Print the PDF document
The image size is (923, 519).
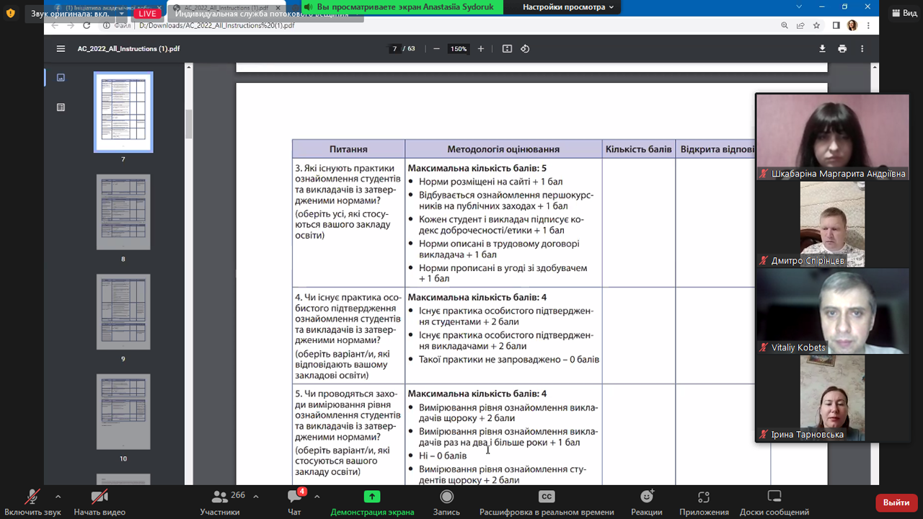[842, 49]
